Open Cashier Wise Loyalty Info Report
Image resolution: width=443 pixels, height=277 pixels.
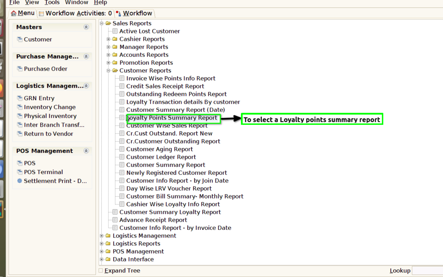pyautogui.click(x=173, y=204)
